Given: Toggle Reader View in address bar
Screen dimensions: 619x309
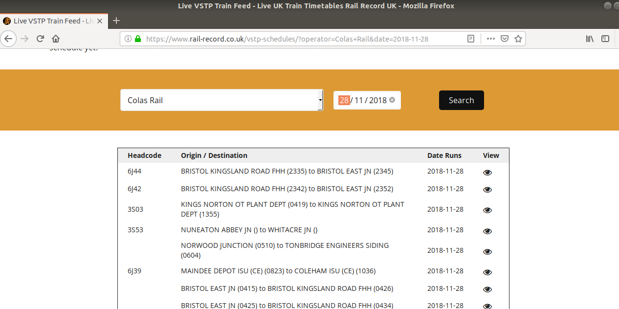Looking at the screenshot, I should tap(471, 39).
